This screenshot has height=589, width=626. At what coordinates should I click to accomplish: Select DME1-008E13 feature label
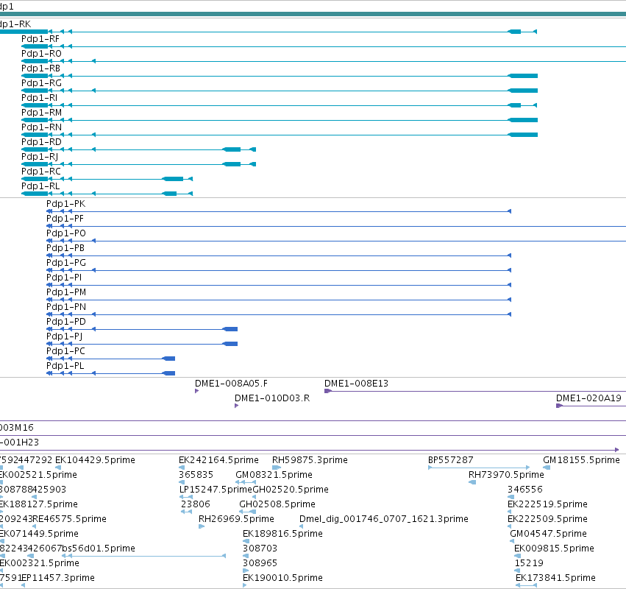click(x=357, y=384)
